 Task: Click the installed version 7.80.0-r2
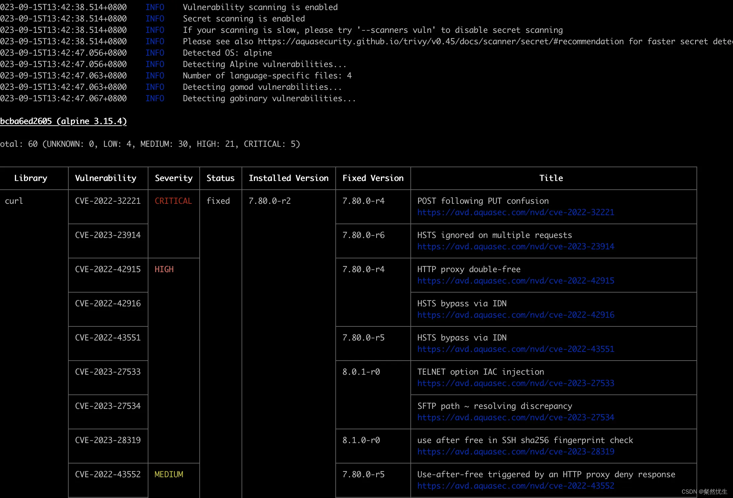270,201
